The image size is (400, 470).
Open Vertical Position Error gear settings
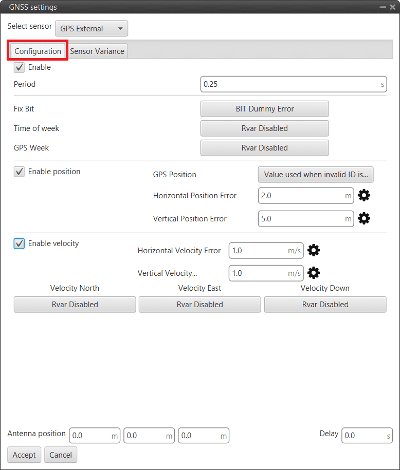point(364,219)
